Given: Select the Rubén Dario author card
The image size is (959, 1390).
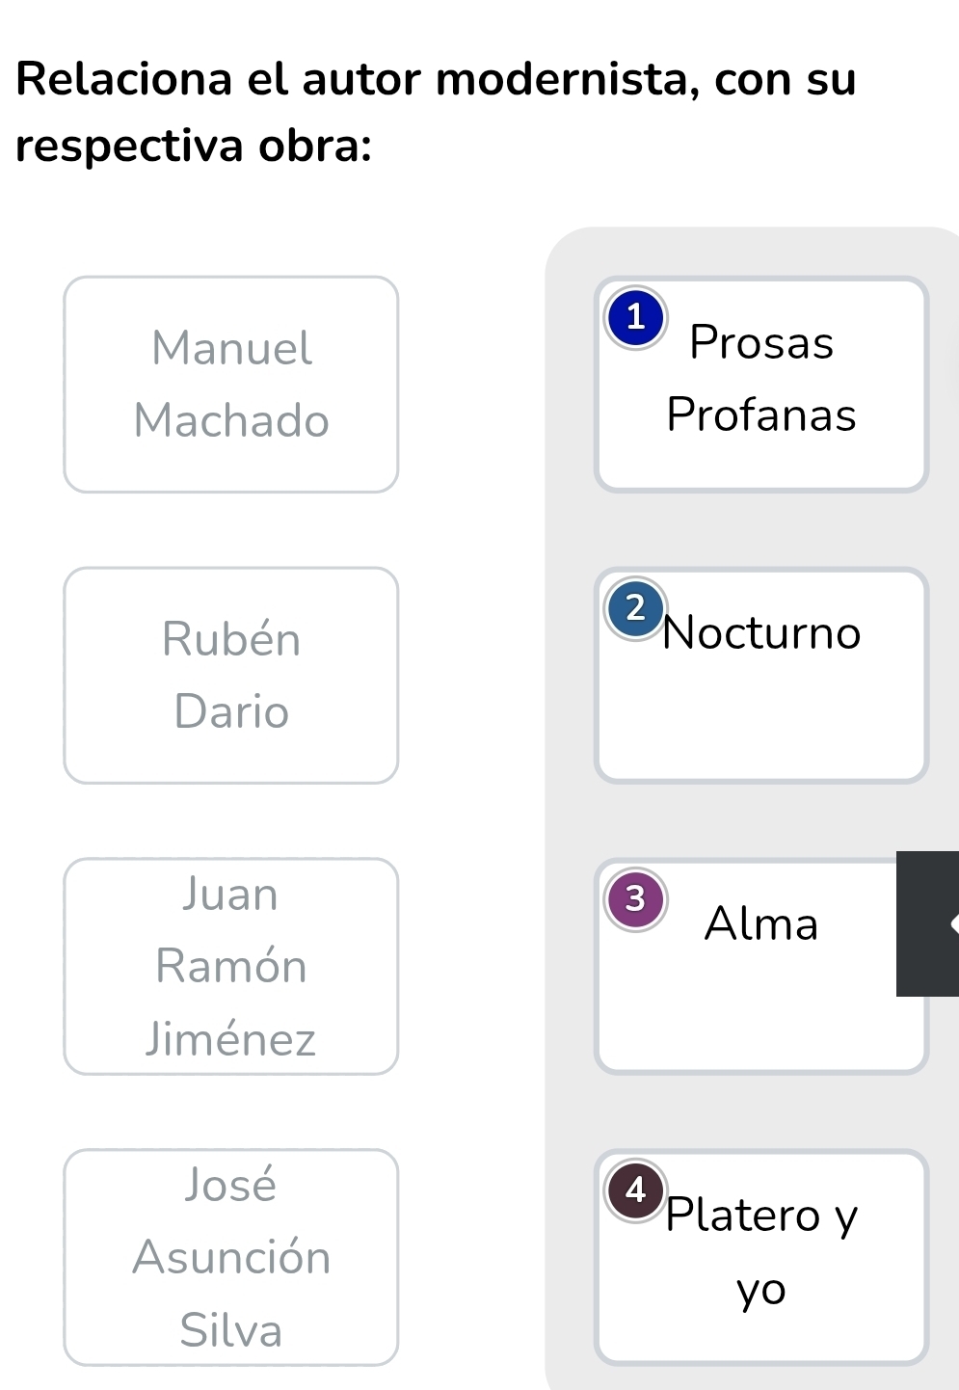Looking at the screenshot, I should [x=231, y=675].
